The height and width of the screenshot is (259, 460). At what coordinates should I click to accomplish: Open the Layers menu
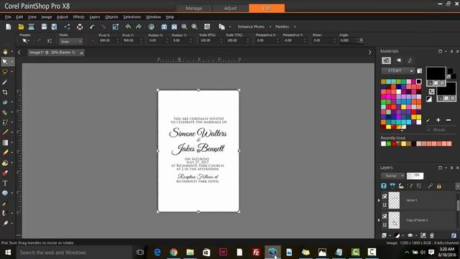click(x=95, y=17)
